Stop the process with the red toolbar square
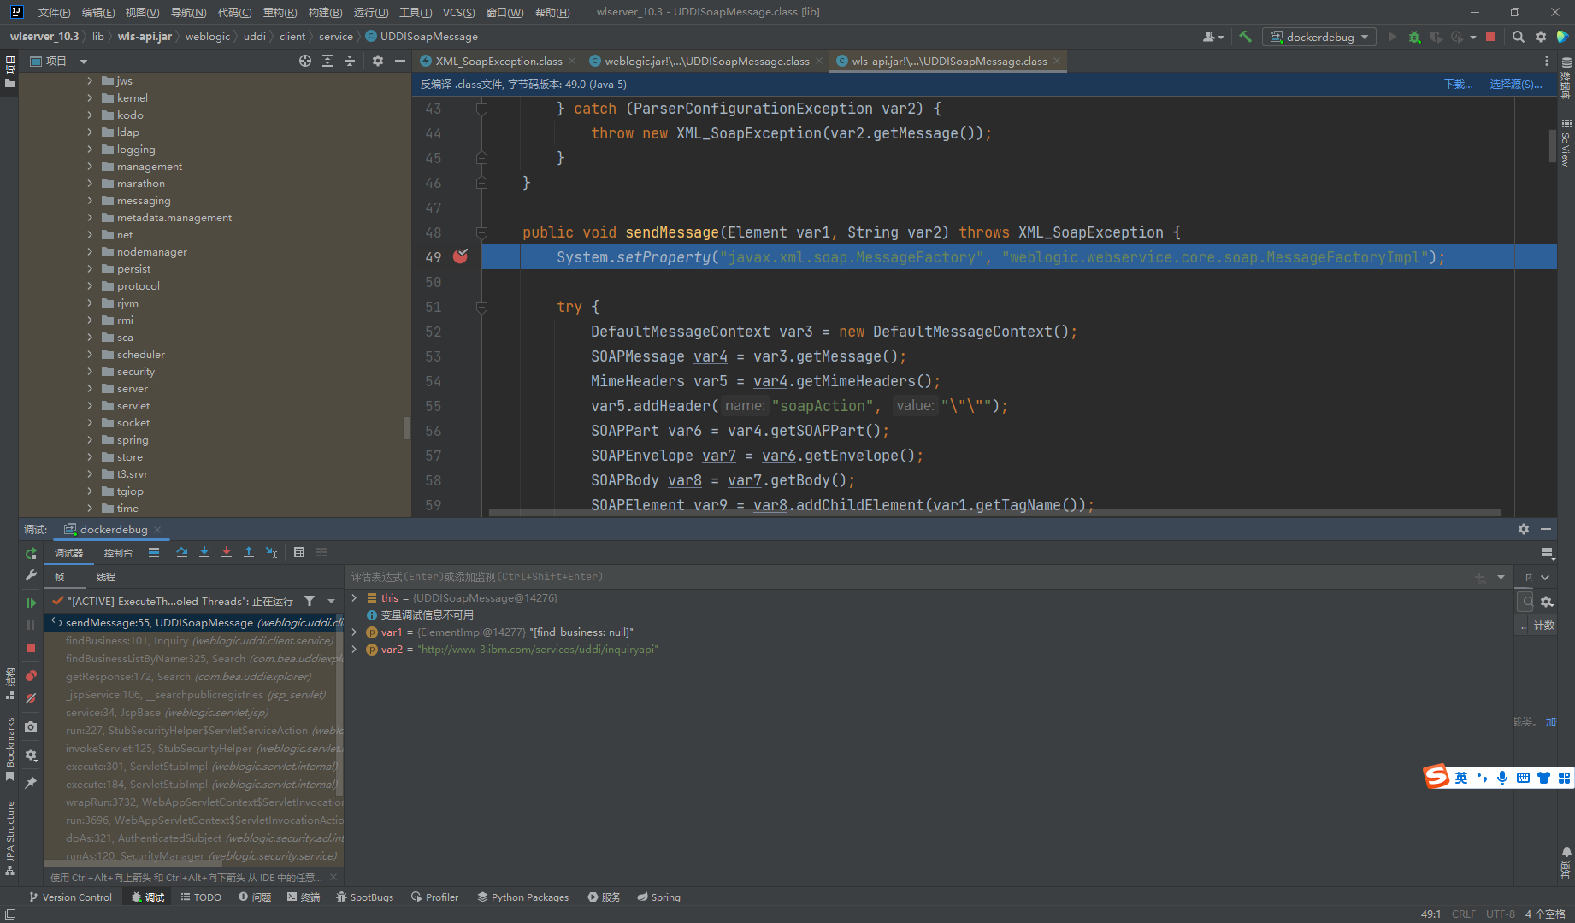The width and height of the screenshot is (1575, 923). point(1490,37)
